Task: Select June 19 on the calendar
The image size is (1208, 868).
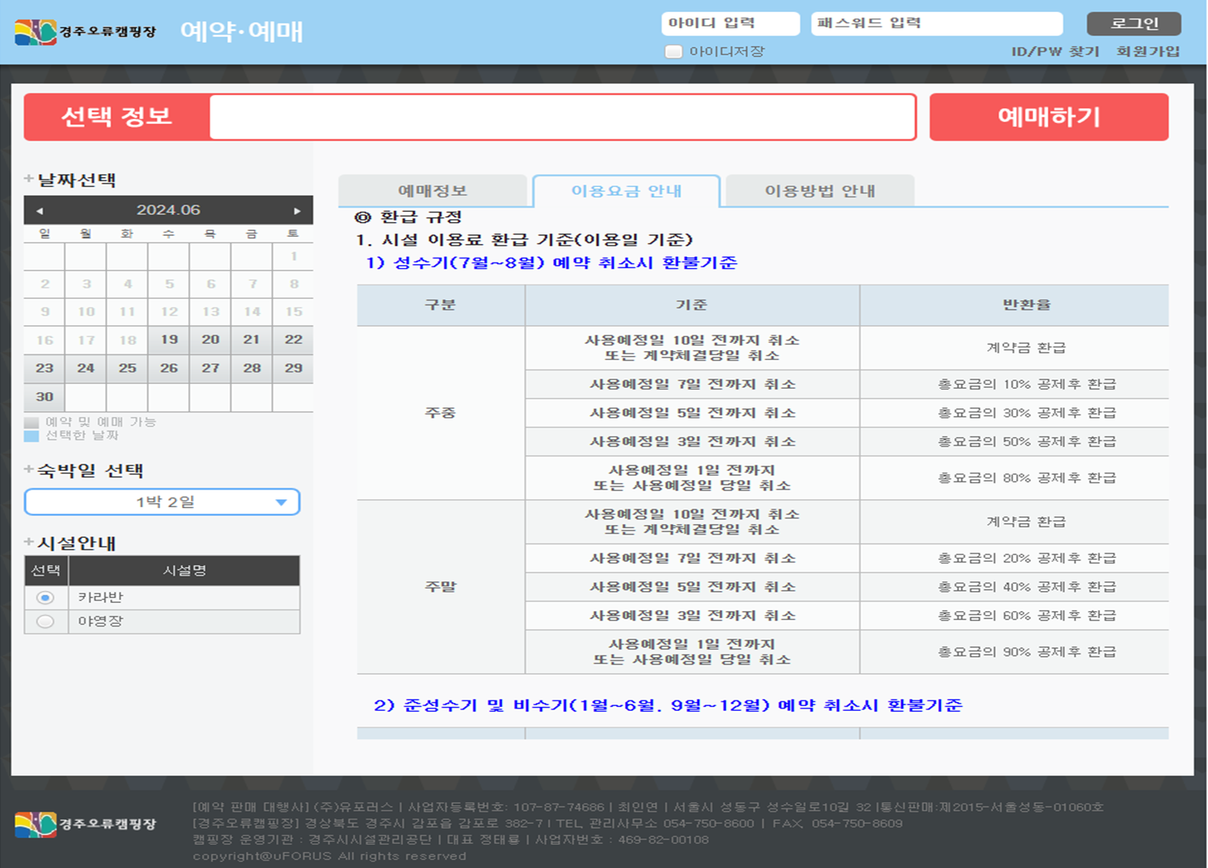Action: (169, 340)
